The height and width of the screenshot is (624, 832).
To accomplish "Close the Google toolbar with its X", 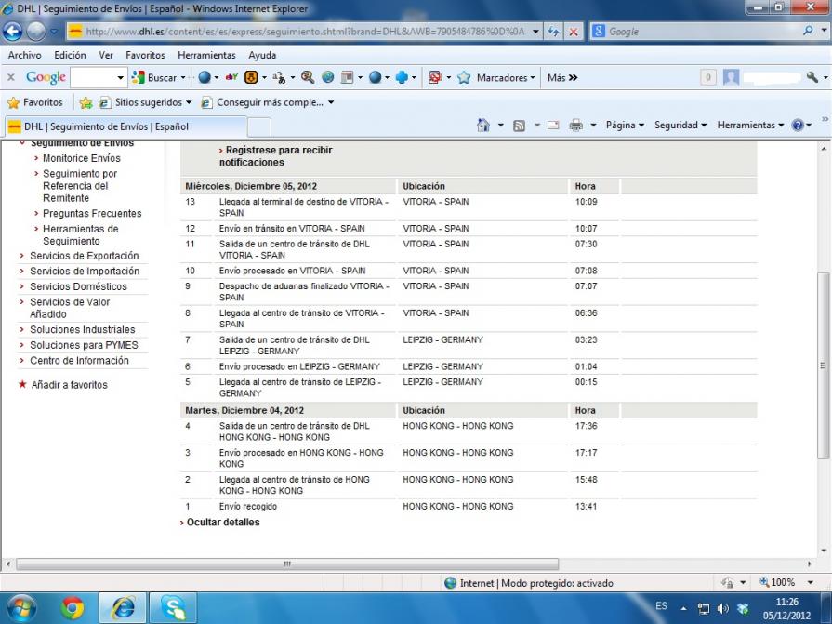I will (x=10, y=77).
